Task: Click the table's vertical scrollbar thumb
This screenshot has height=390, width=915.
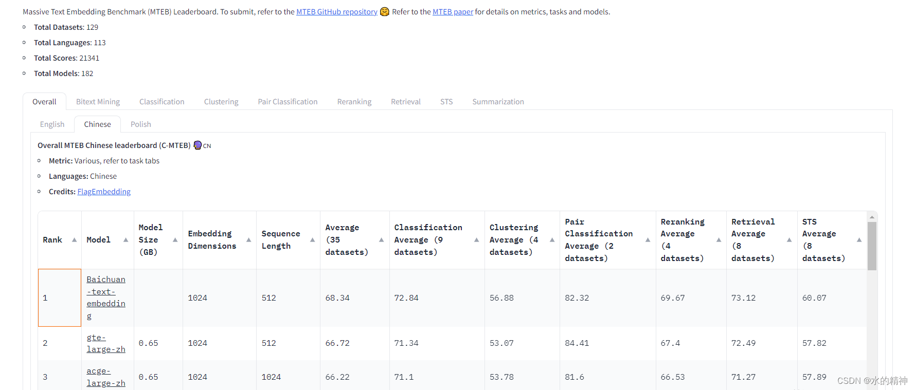Action: tap(872, 246)
